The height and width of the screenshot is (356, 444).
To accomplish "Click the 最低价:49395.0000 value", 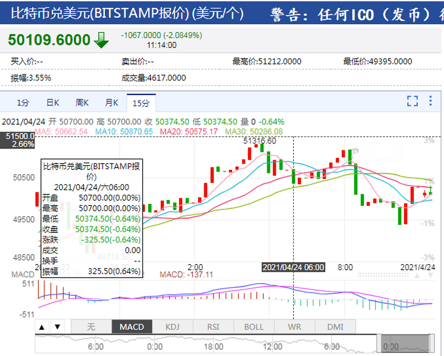I will point(378,61).
